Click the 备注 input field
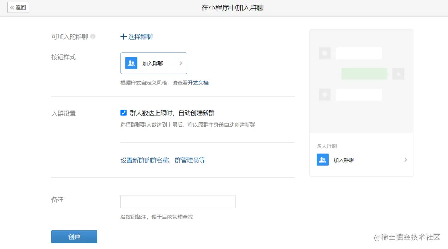The height and width of the screenshot is (249, 448). pyautogui.click(x=178, y=201)
